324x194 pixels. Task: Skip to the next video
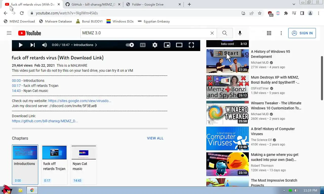click(x=33, y=45)
